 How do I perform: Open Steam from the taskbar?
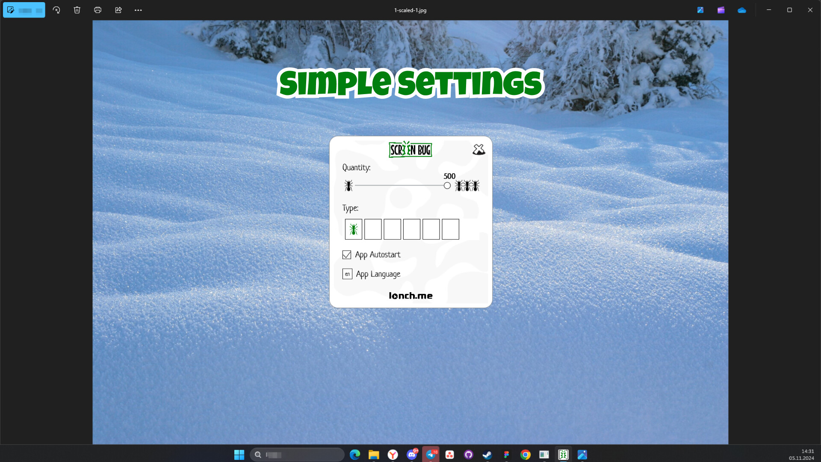(487, 455)
